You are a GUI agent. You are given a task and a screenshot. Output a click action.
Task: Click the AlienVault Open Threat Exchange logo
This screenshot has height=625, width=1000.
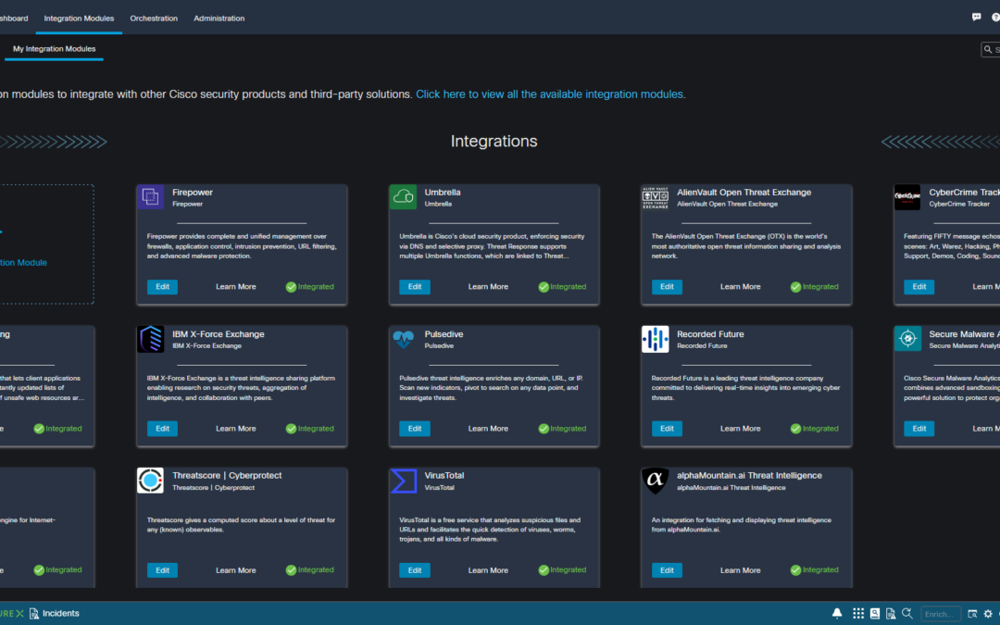pyautogui.click(x=655, y=198)
